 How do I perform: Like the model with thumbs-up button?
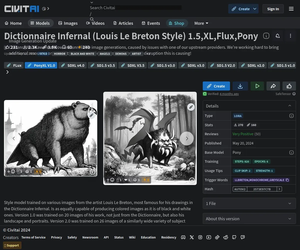click(289, 86)
